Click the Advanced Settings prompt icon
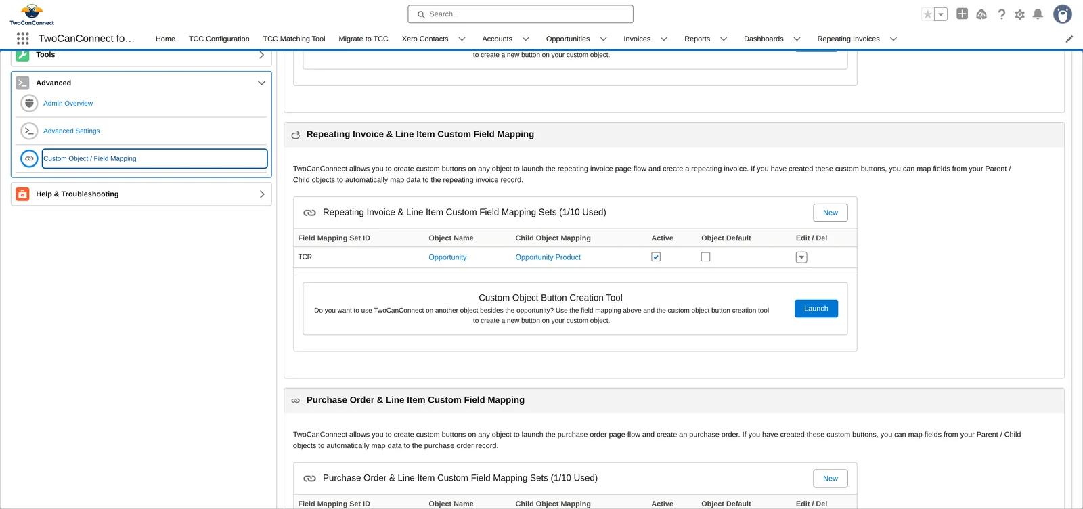Image resolution: width=1083 pixels, height=509 pixels. [x=29, y=131]
